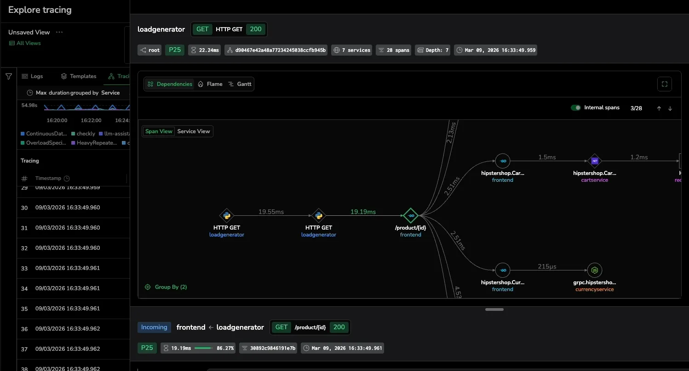Screen dimensions: 689x371
Task: Click the P25 badge in trace header
Action: click(x=175, y=50)
